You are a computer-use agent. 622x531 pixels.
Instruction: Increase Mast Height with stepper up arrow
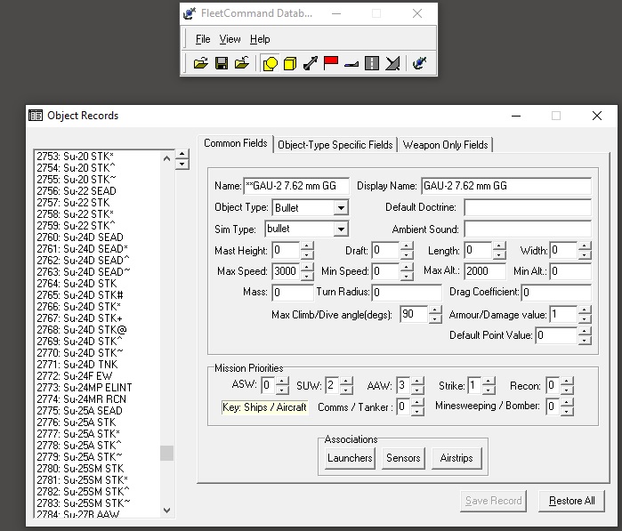point(307,245)
